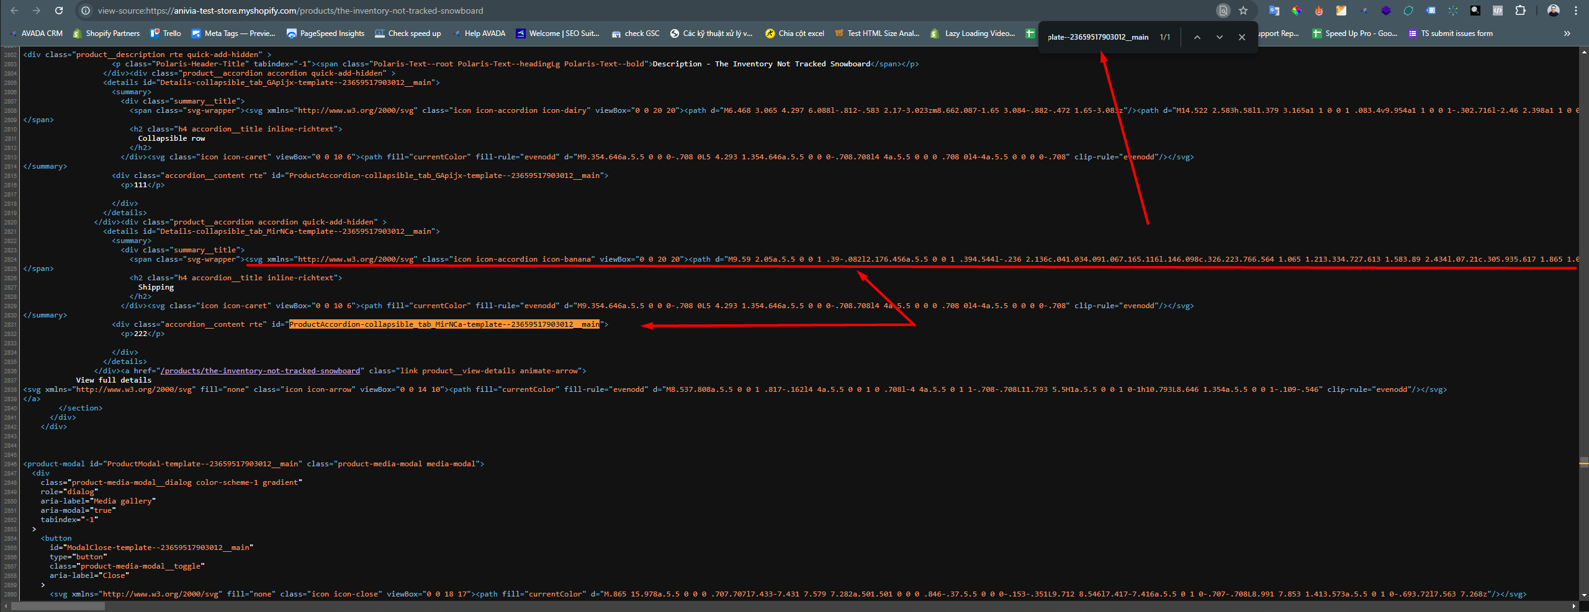Click the find-in-page icon in address bar
Viewport: 1589px width, 612px height.
click(x=1223, y=11)
